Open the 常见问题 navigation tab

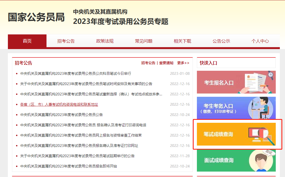(144, 41)
